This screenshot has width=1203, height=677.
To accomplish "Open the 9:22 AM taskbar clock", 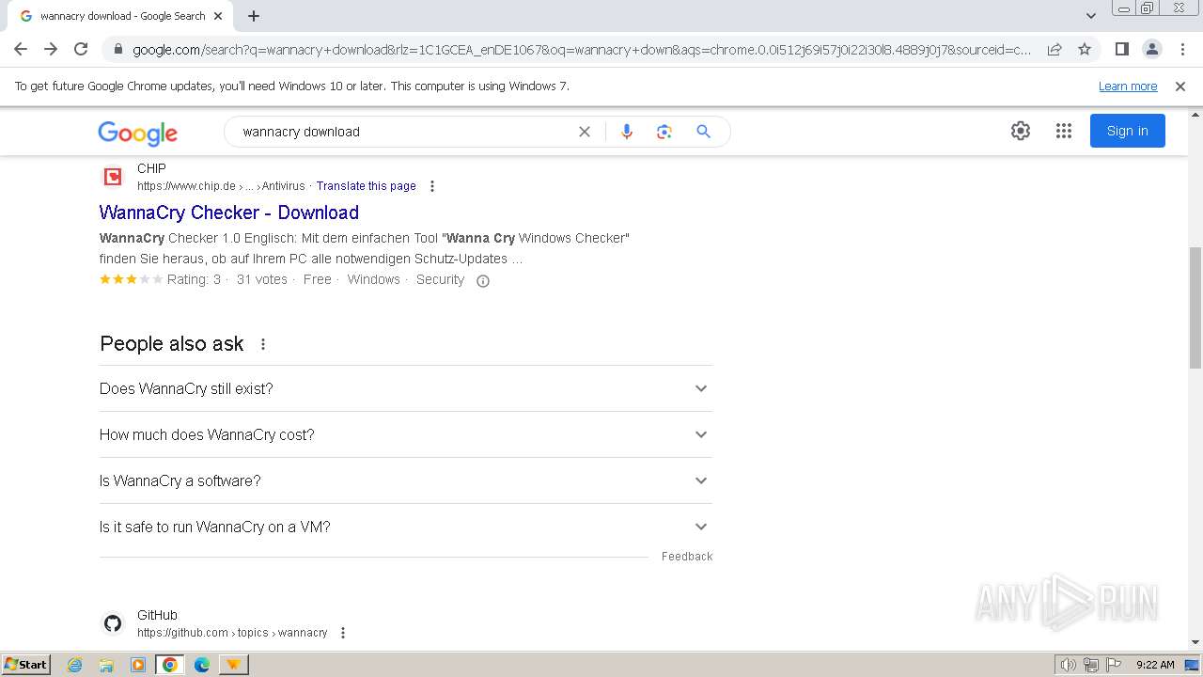I will [1155, 665].
